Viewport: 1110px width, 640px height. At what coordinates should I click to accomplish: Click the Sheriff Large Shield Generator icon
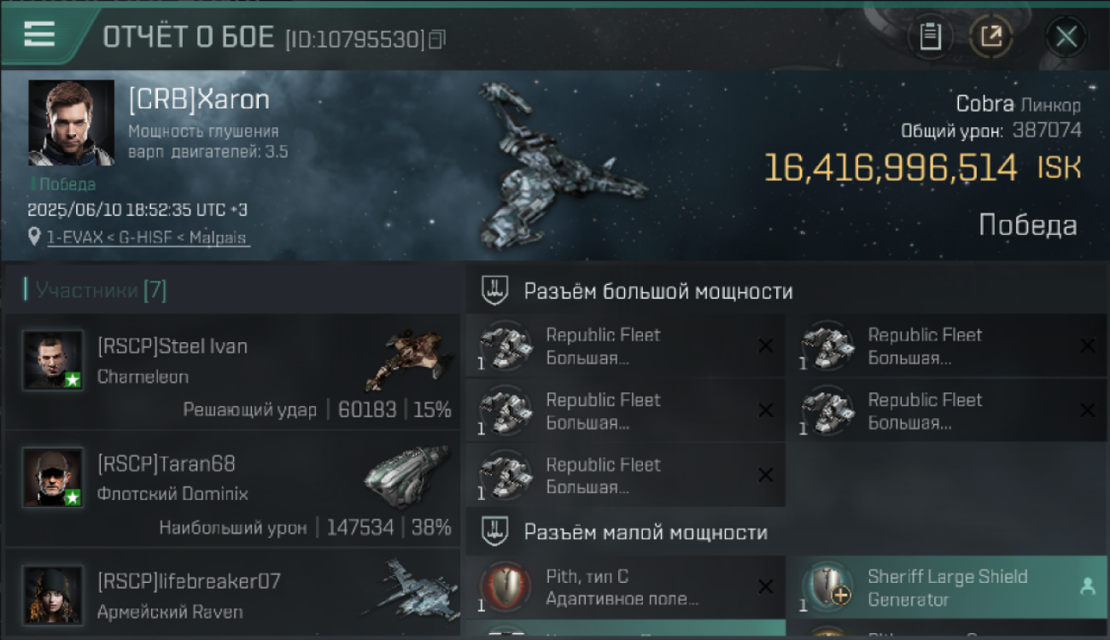coord(829,587)
